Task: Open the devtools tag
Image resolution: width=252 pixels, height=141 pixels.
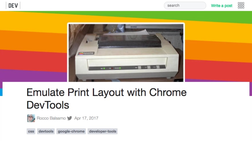Action: [46, 131]
